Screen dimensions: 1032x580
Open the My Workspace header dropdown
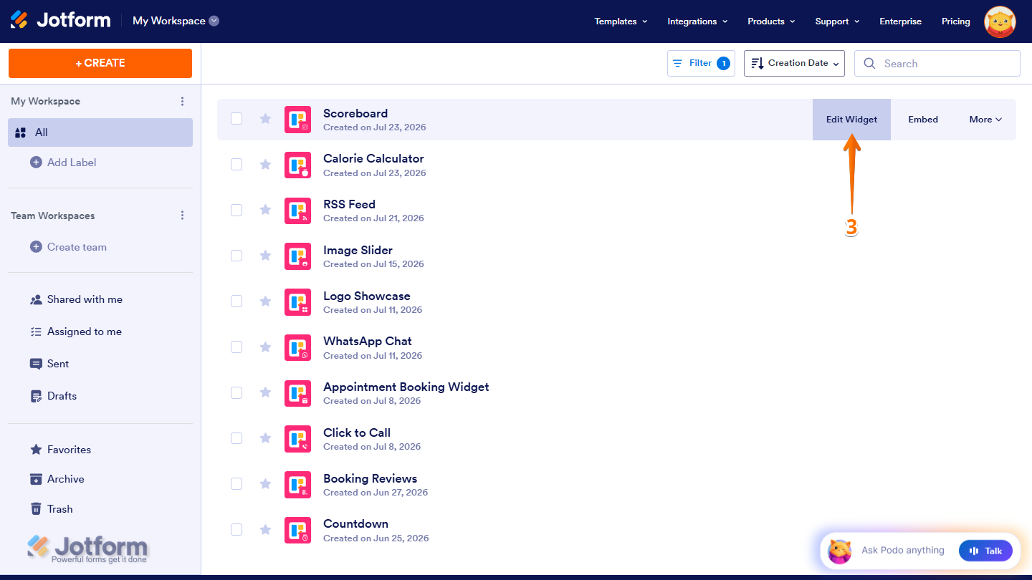[x=176, y=21]
